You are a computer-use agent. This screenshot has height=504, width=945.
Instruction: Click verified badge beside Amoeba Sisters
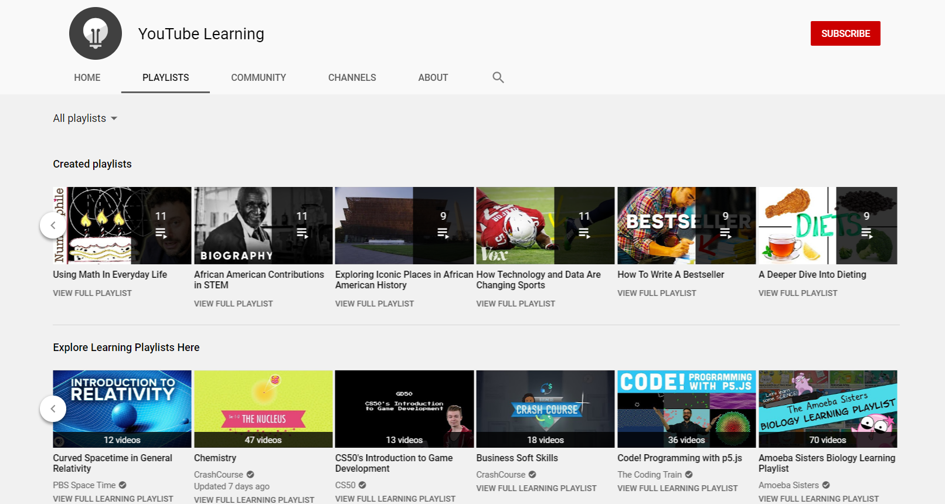[x=826, y=485]
